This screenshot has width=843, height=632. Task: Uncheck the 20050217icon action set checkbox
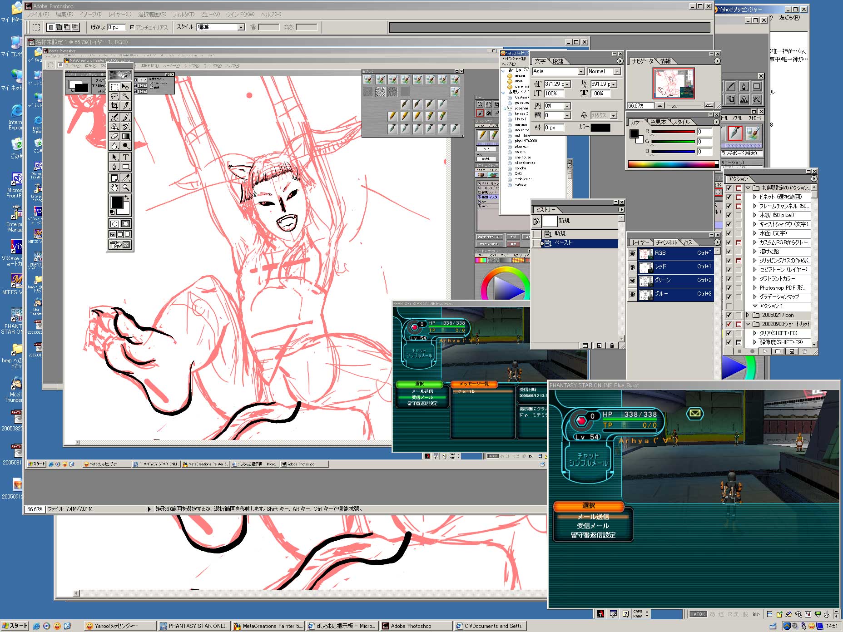[x=729, y=315]
